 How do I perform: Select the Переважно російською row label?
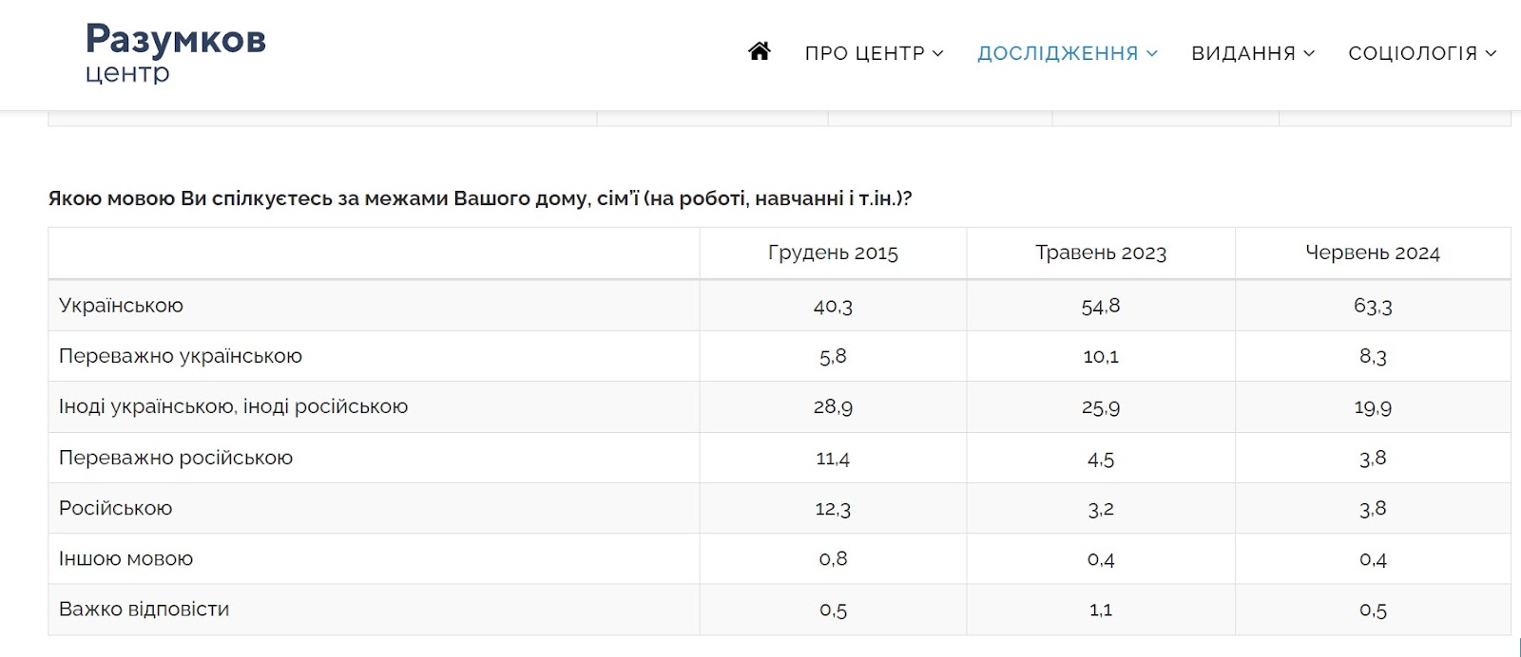tap(176, 458)
